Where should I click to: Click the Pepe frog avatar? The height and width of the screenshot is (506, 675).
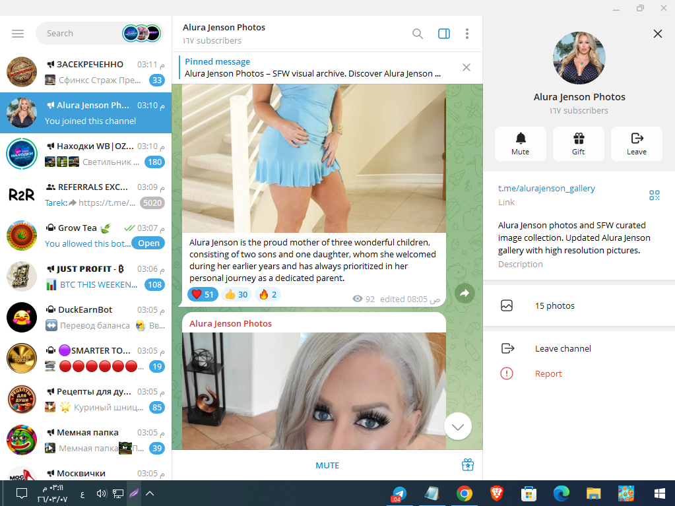[x=22, y=440]
